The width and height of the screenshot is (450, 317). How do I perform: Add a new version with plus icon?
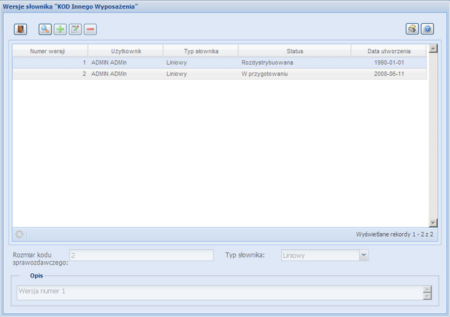59,29
